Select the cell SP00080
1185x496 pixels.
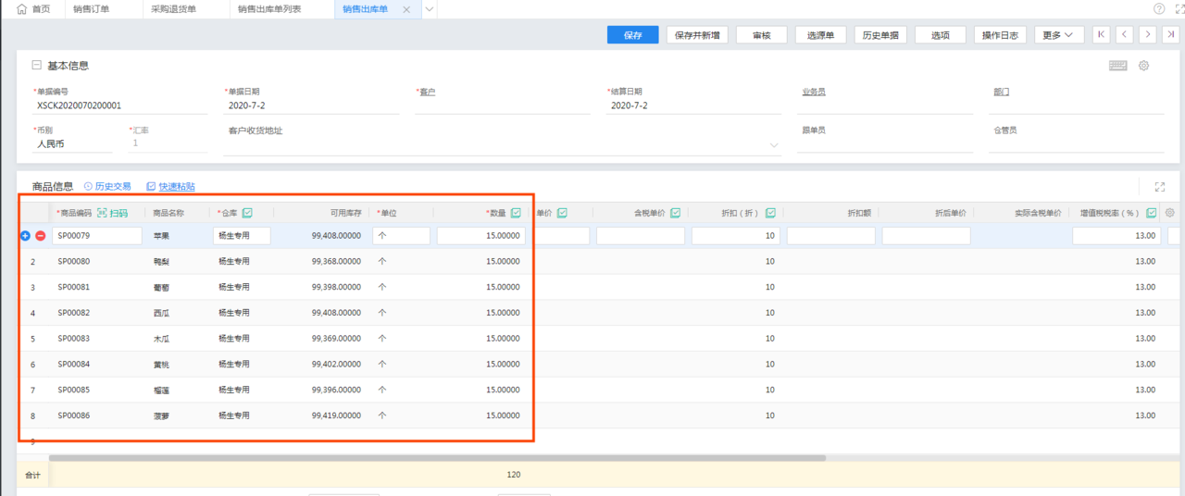[x=74, y=262]
